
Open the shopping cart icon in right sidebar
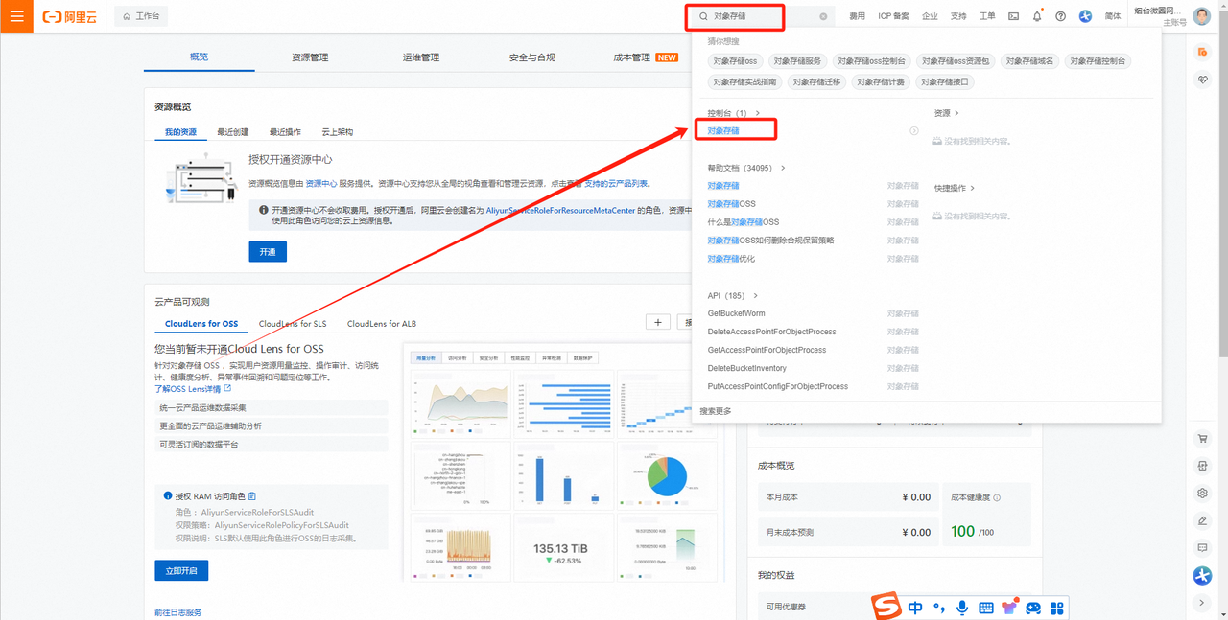[x=1202, y=439]
